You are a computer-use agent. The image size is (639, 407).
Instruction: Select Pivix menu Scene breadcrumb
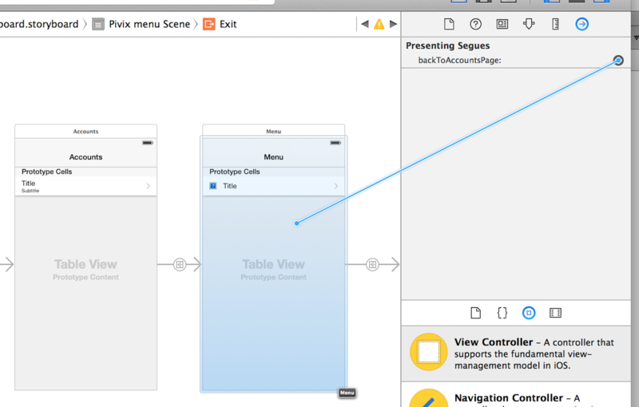[141, 24]
